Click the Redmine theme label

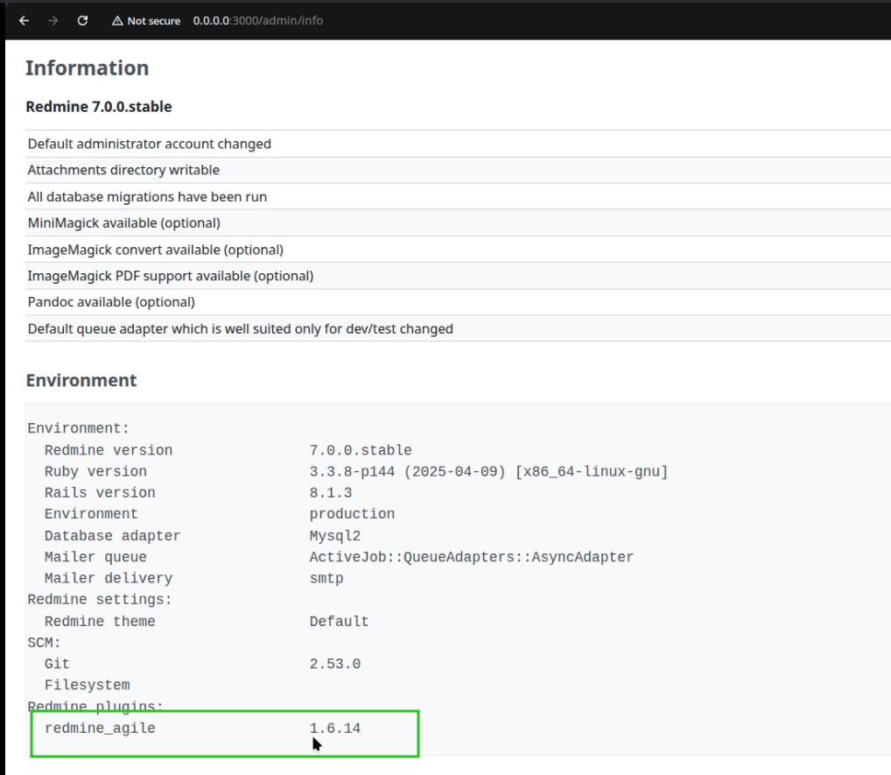(x=100, y=621)
